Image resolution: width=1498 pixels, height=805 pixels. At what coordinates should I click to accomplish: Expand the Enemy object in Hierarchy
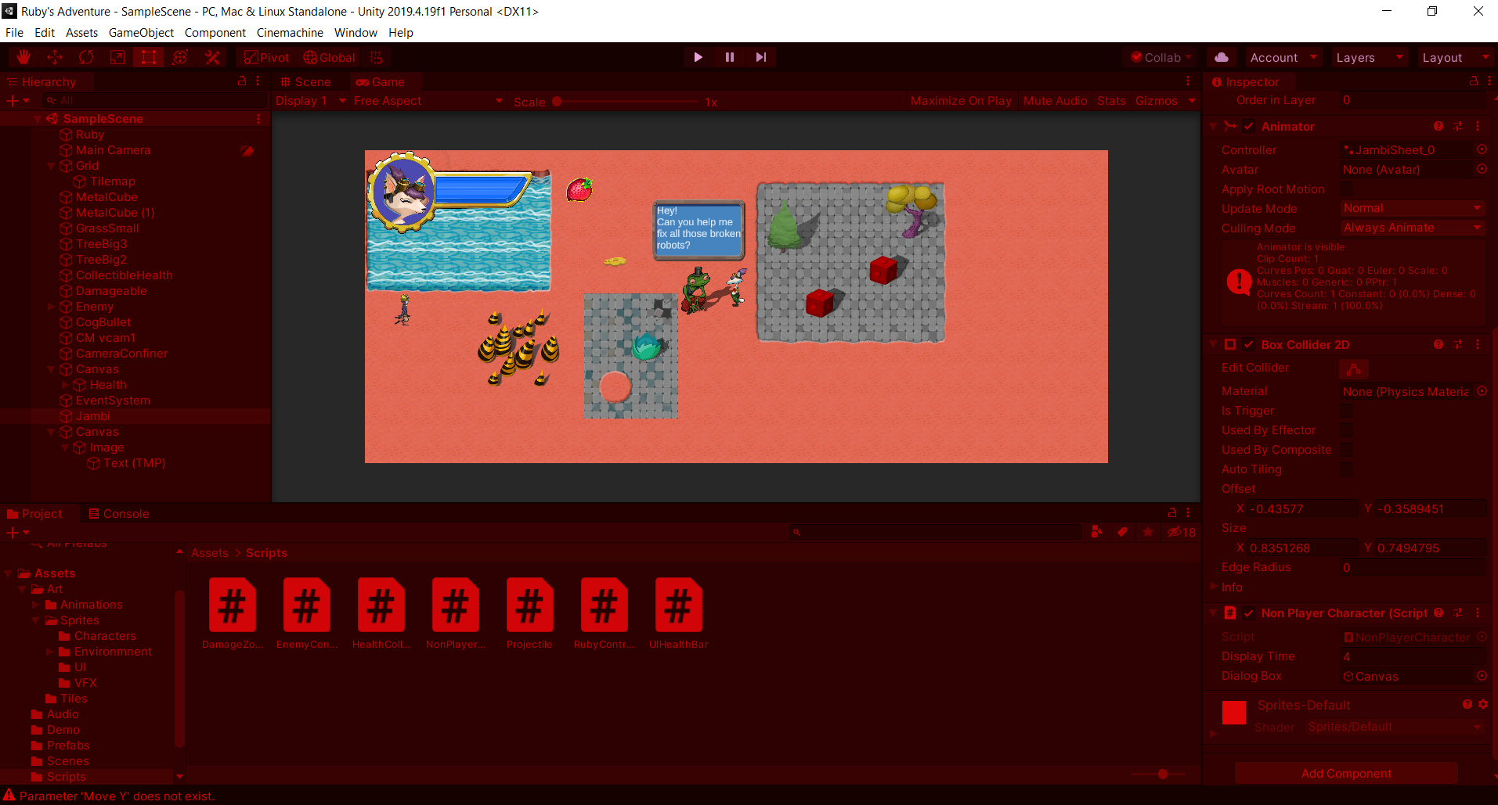point(52,307)
